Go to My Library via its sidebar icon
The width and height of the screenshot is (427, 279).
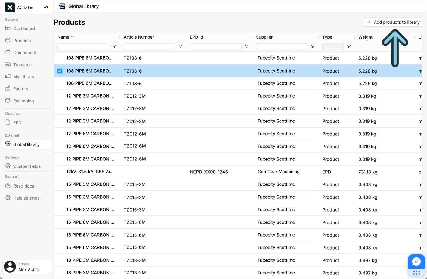coord(23,76)
